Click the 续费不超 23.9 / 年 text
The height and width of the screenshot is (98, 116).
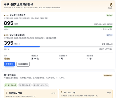[29, 96]
